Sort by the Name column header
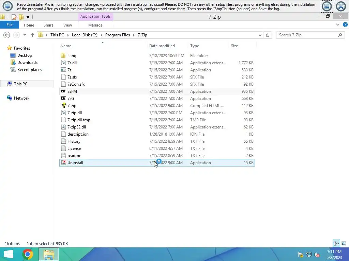 point(66,46)
